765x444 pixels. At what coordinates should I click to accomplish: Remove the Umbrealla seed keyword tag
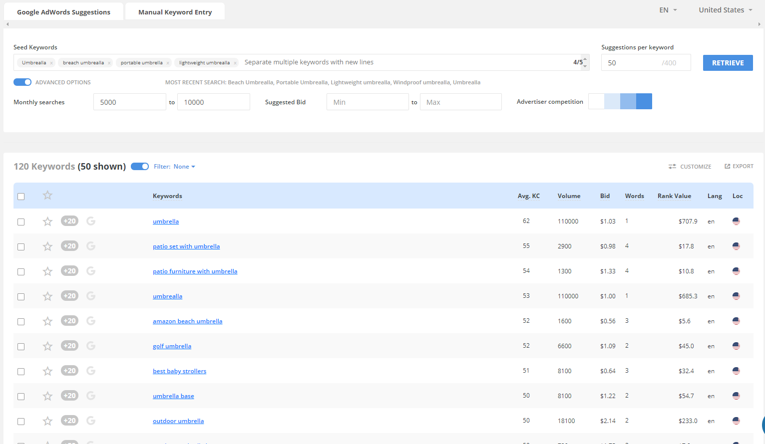pyautogui.click(x=51, y=63)
